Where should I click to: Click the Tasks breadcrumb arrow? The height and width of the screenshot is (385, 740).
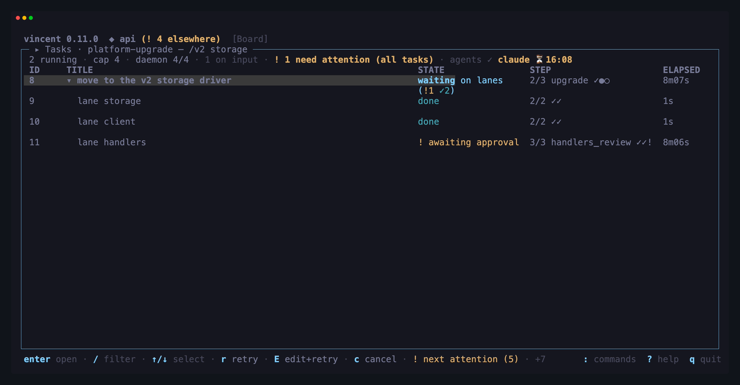37,50
